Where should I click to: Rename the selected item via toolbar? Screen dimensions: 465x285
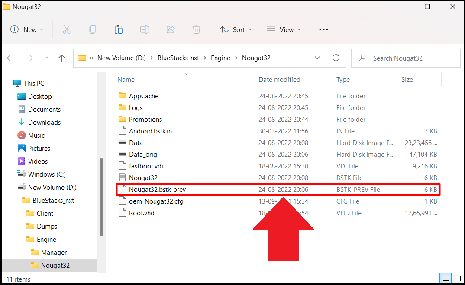pyautogui.click(x=145, y=29)
